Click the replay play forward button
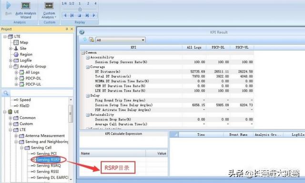Screen dimensions: 305x183 (94, 15)
